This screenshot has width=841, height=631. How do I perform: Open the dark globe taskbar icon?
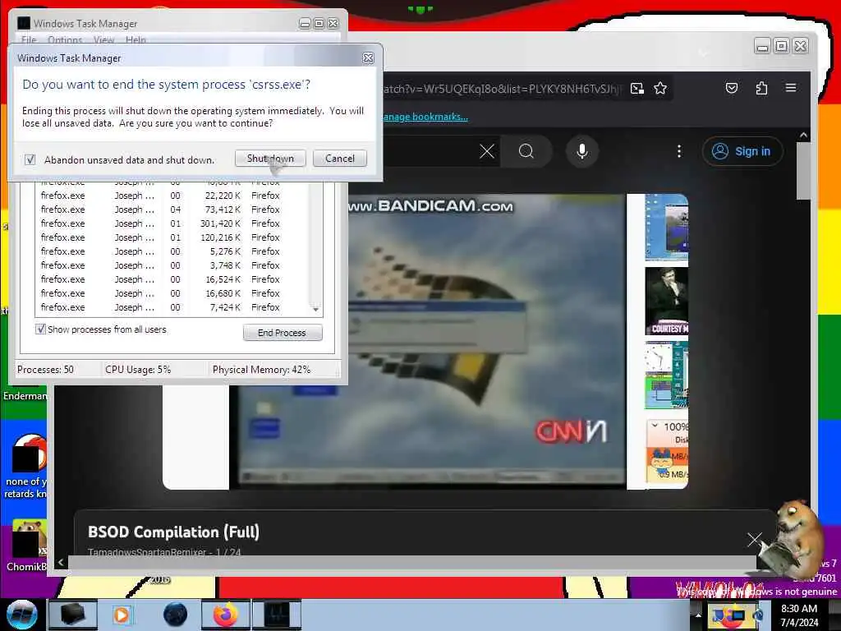[x=176, y=615]
